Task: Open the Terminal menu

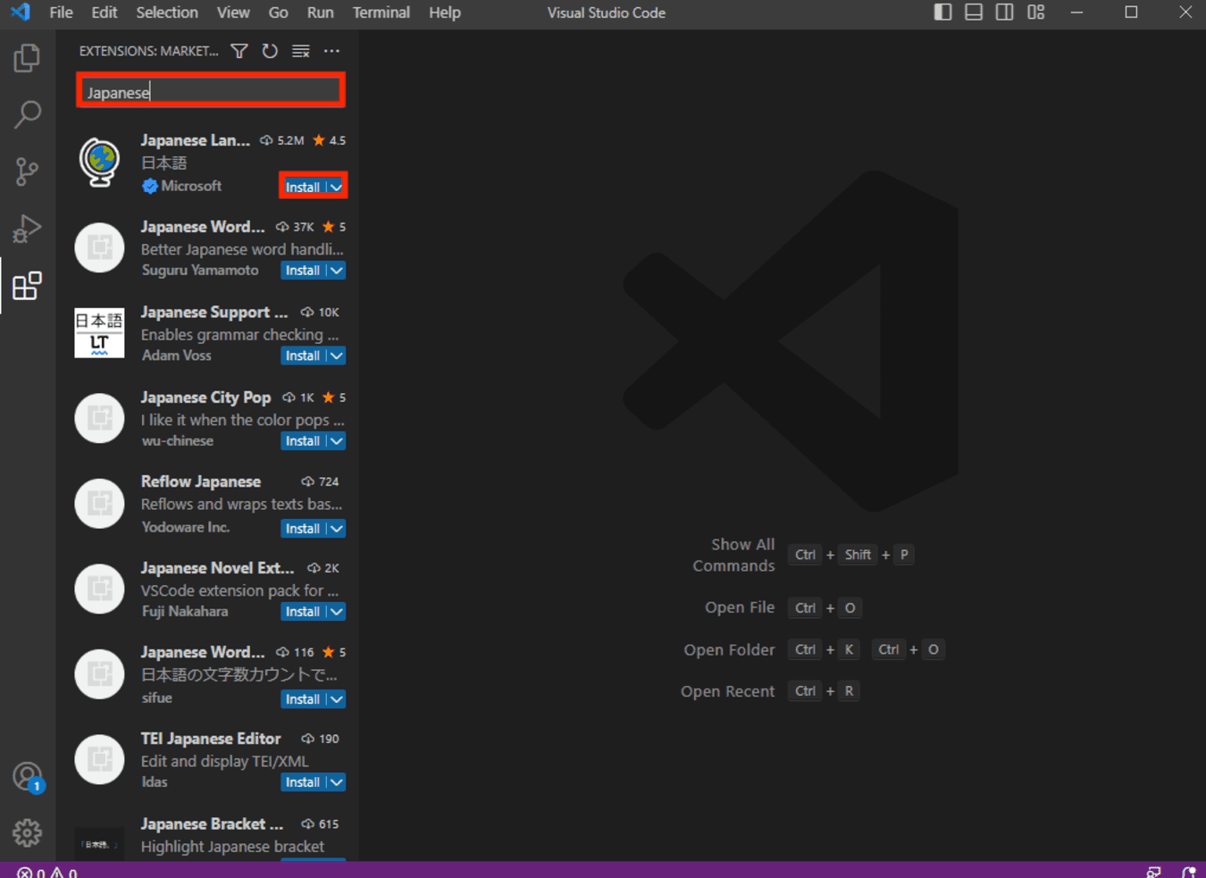Action: 381,13
